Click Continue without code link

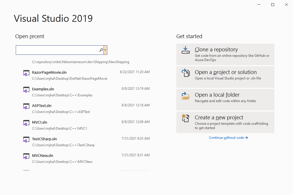point(228,137)
